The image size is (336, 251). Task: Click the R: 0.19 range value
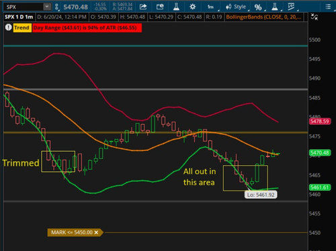click(x=214, y=17)
